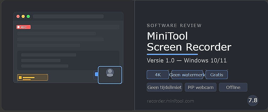Select the Offline tag
This screenshot has height=112, width=268.
click(233, 87)
